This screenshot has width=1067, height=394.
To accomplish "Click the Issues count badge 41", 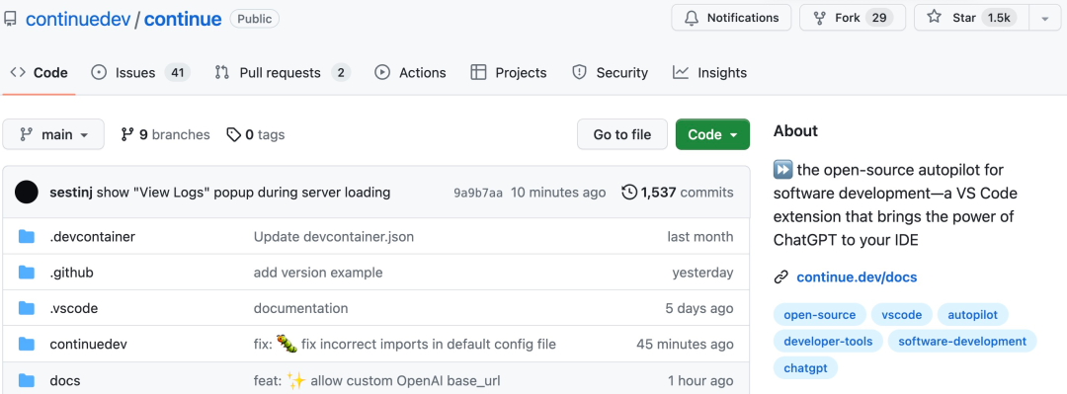I will click(x=178, y=73).
